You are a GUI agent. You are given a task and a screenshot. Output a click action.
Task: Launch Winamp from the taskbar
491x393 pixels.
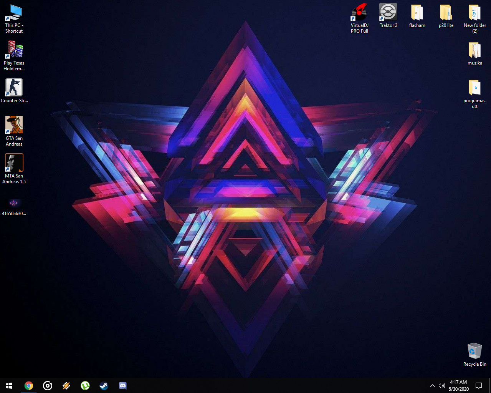tap(66, 385)
